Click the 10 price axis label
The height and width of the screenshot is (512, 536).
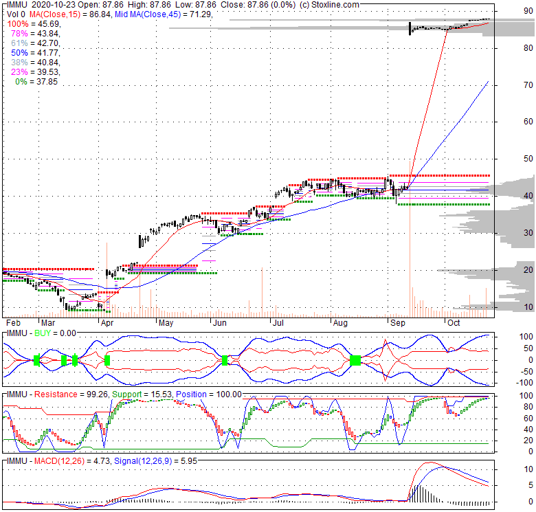[528, 307]
